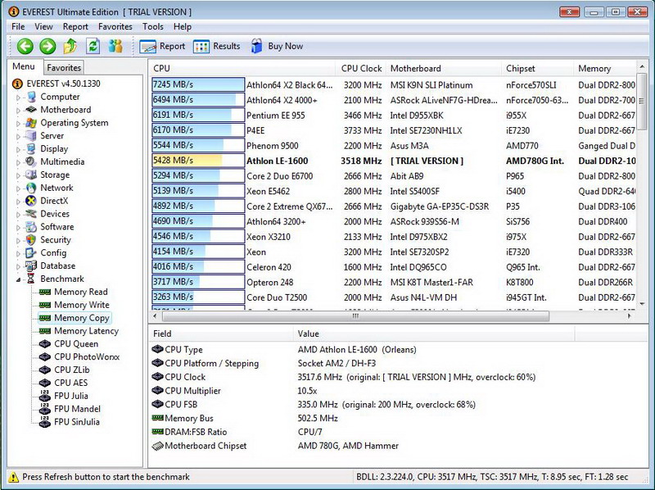Expand the Computer tree node
Screen dimensions: 655x490
tap(18, 98)
